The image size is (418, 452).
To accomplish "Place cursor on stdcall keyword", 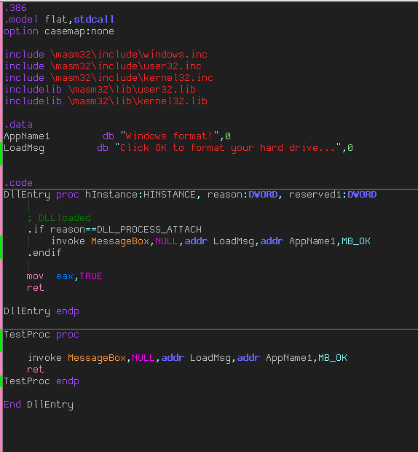I will [x=94, y=19].
